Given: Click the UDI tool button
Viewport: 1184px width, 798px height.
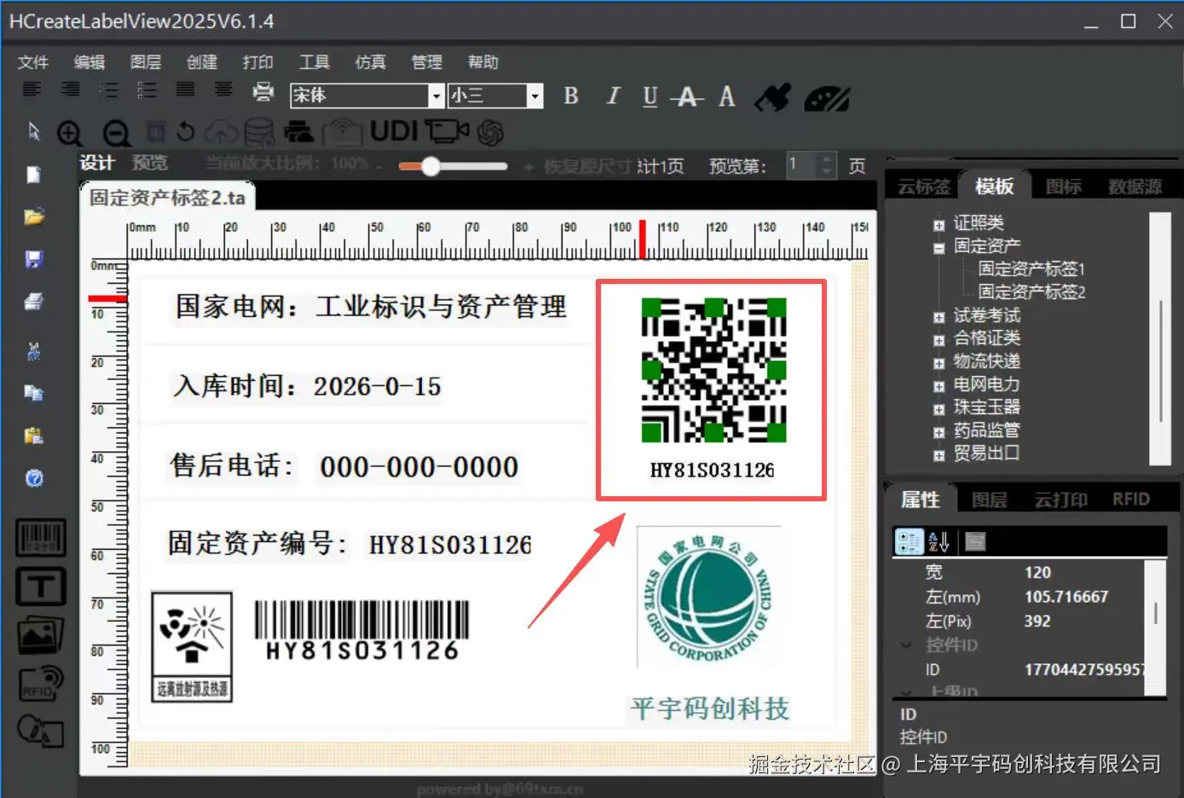Looking at the screenshot, I should (395, 130).
